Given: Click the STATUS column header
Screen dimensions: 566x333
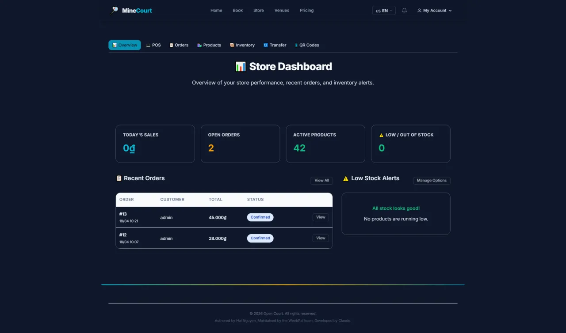Looking at the screenshot, I should tap(255, 200).
